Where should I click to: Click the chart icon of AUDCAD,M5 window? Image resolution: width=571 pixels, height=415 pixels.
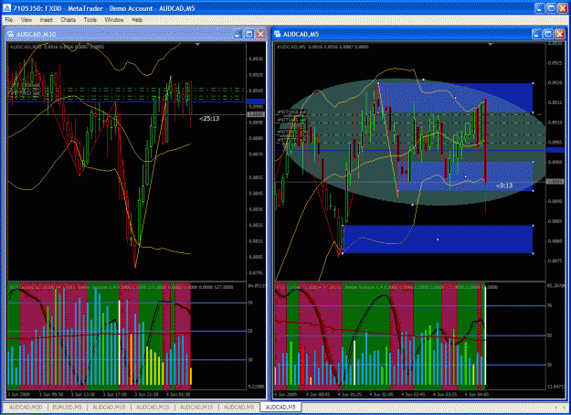[x=278, y=34]
